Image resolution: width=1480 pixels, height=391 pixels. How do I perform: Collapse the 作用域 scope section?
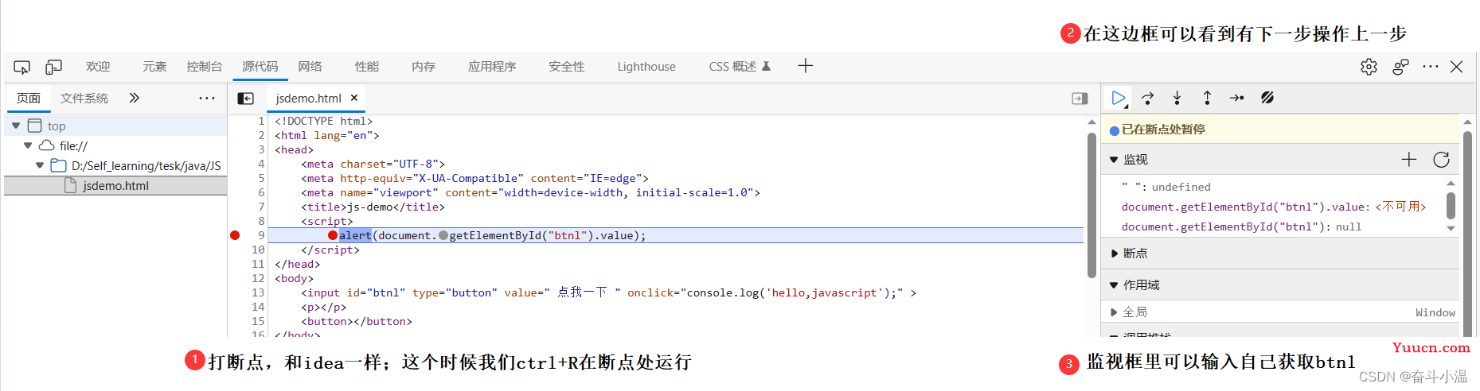pos(1114,285)
